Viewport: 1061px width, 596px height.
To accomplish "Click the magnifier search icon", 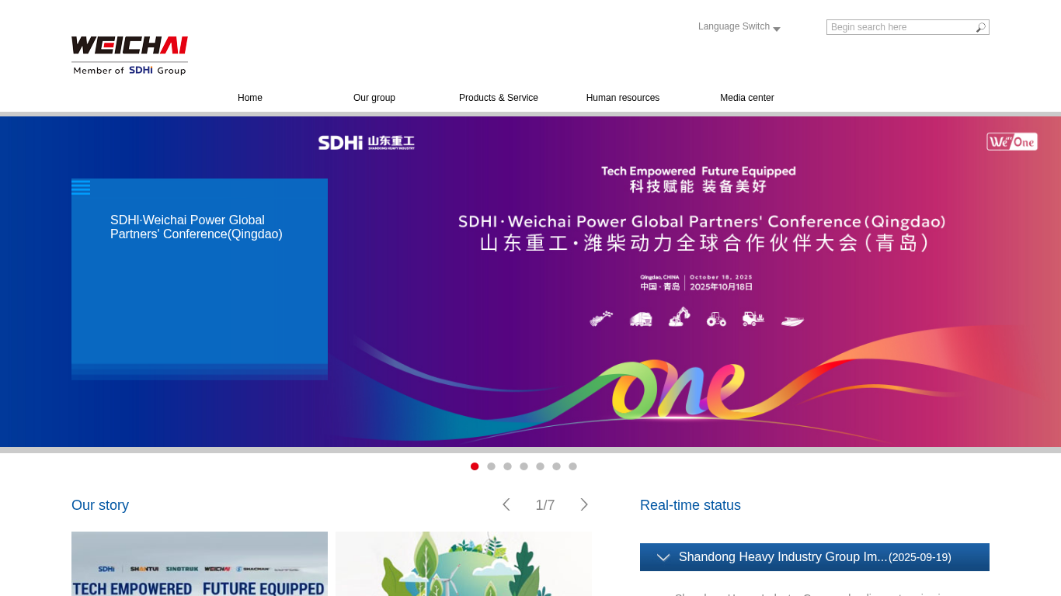I will (x=981, y=27).
